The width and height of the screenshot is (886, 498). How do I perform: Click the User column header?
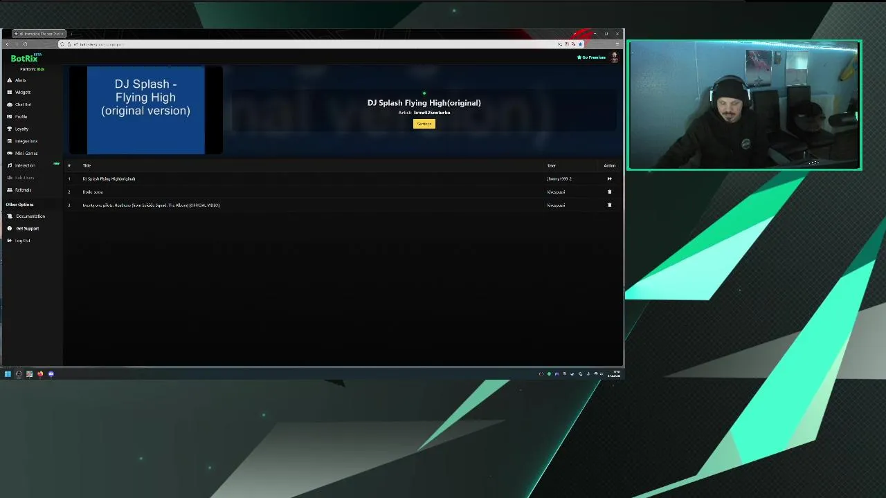[552, 166]
